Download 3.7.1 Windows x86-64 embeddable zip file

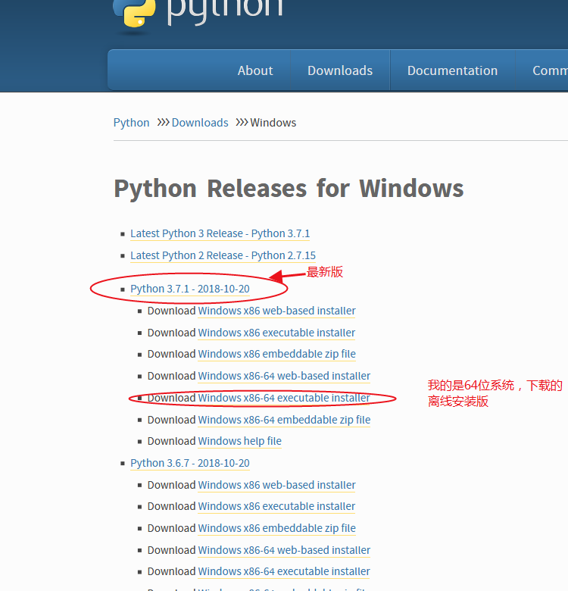284,420
